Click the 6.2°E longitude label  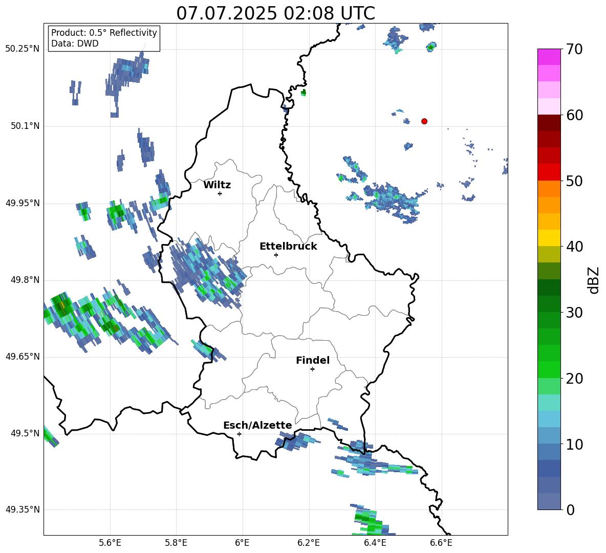[x=309, y=543]
